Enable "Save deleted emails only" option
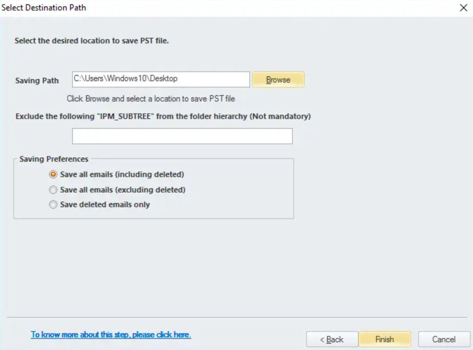This screenshot has width=473, height=350. [x=53, y=205]
